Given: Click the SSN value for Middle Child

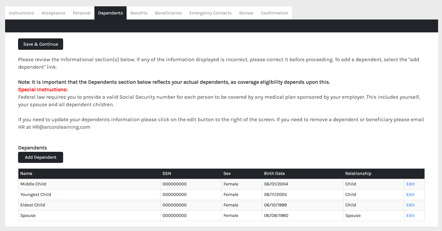Looking at the screenshot, I should click(174, 184).
